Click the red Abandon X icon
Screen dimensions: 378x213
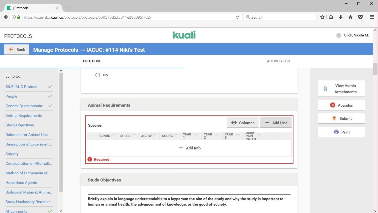pyautogui.click(x=332, y=105)
